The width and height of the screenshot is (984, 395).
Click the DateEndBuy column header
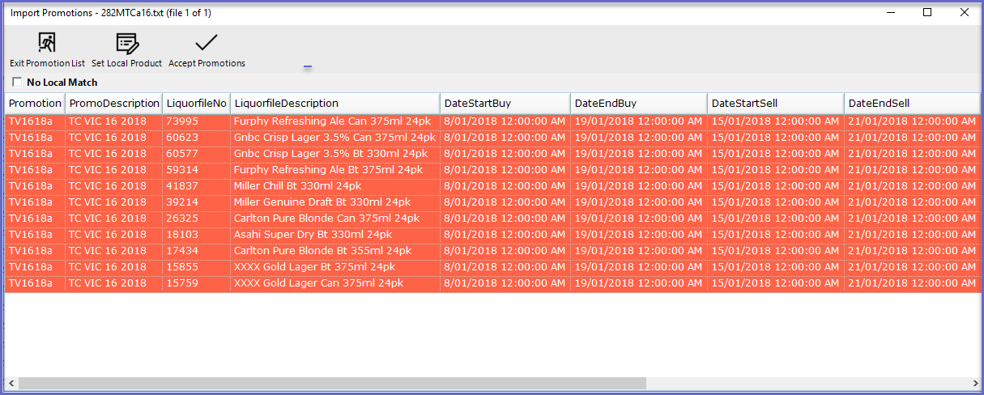click(x=640, y=104)
